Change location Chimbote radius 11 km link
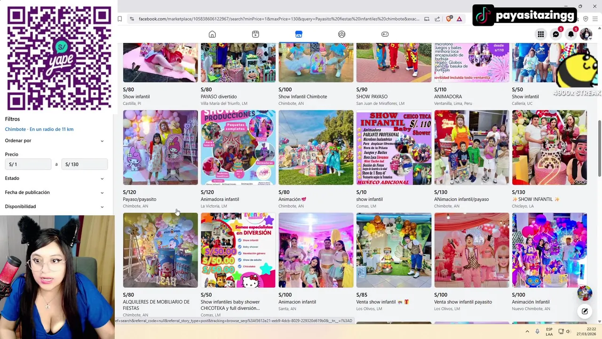Screen dimensions: 602x339 (x=39, y=129)
